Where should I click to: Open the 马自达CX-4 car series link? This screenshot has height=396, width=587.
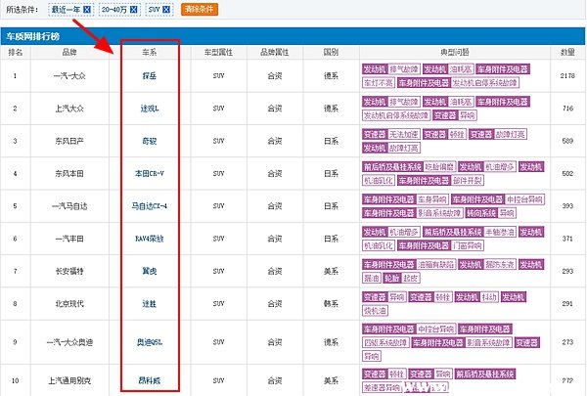[x=149, y=207]
